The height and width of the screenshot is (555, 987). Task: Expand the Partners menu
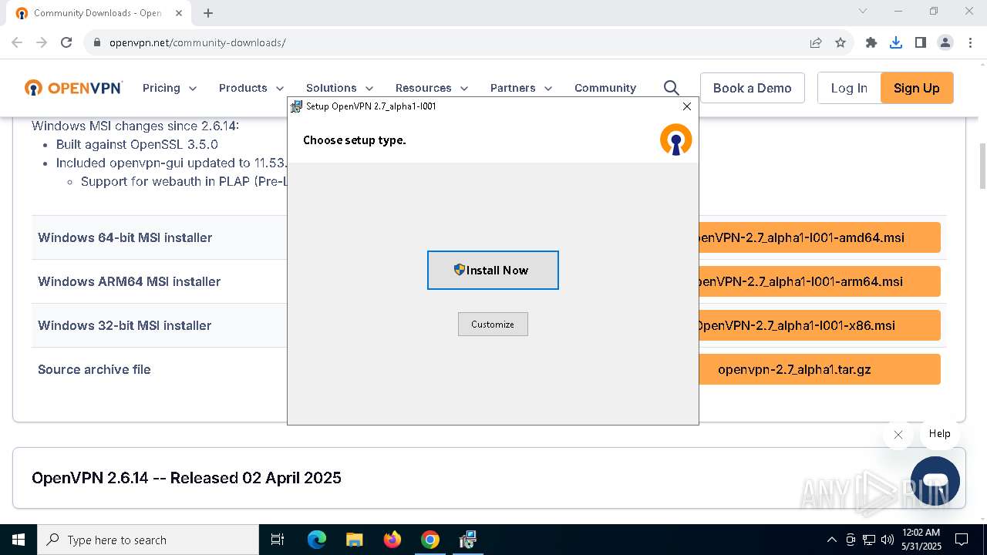[x=521, y=88]
